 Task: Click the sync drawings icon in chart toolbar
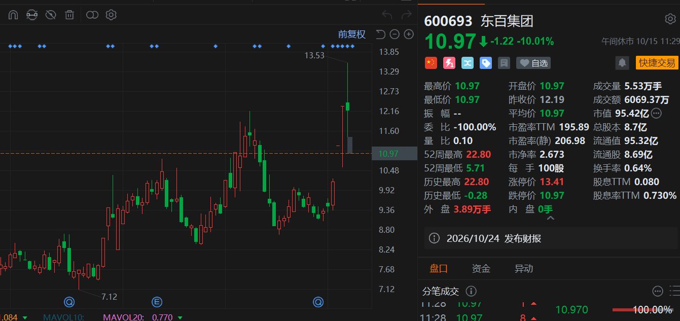pyautogui.click(x=31, y=15)
